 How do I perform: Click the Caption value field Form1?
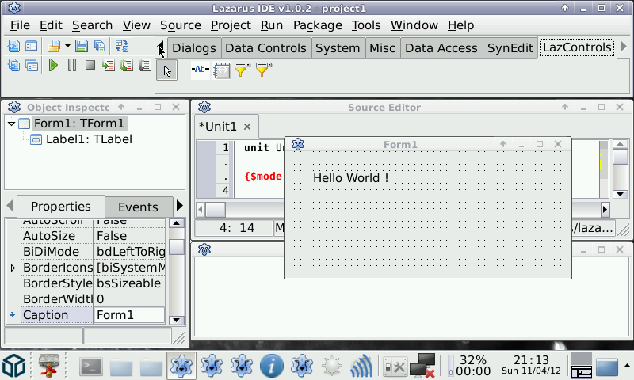click(129, 315)
